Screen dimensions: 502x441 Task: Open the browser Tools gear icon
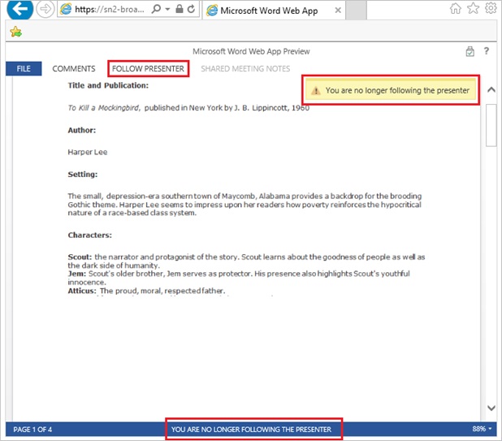pyautogui.click(x=491, y=9)
